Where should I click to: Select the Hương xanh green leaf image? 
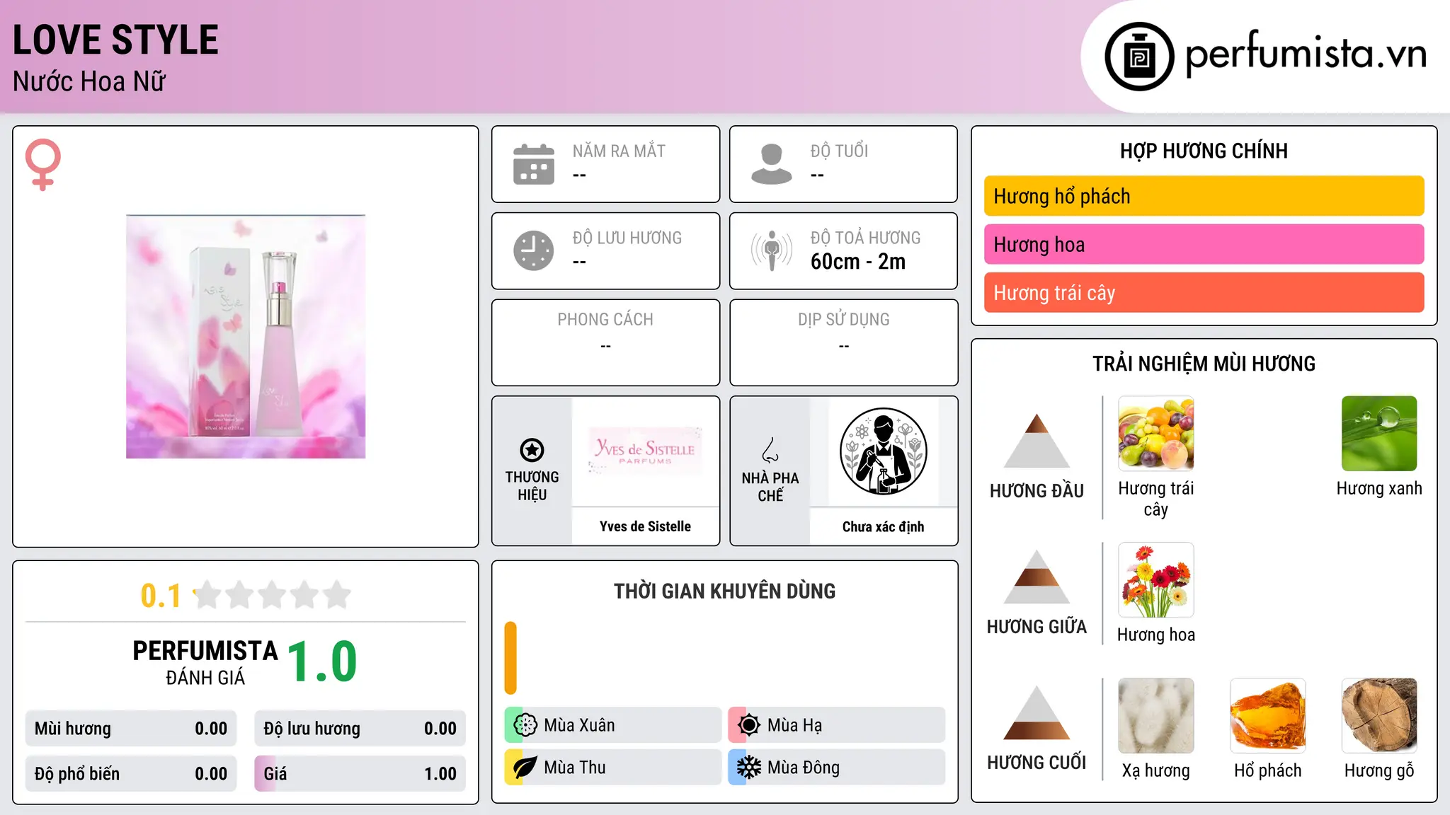tap(1379, 434)
